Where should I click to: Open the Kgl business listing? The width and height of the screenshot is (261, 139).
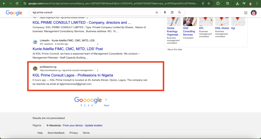tap(233, 28)
